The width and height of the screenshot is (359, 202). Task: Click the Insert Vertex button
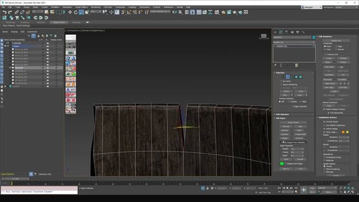293,122
